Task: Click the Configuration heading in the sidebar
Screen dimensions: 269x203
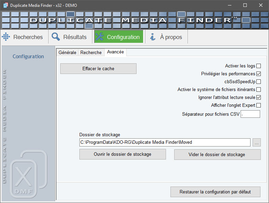Action: click(x=28, y=56)
